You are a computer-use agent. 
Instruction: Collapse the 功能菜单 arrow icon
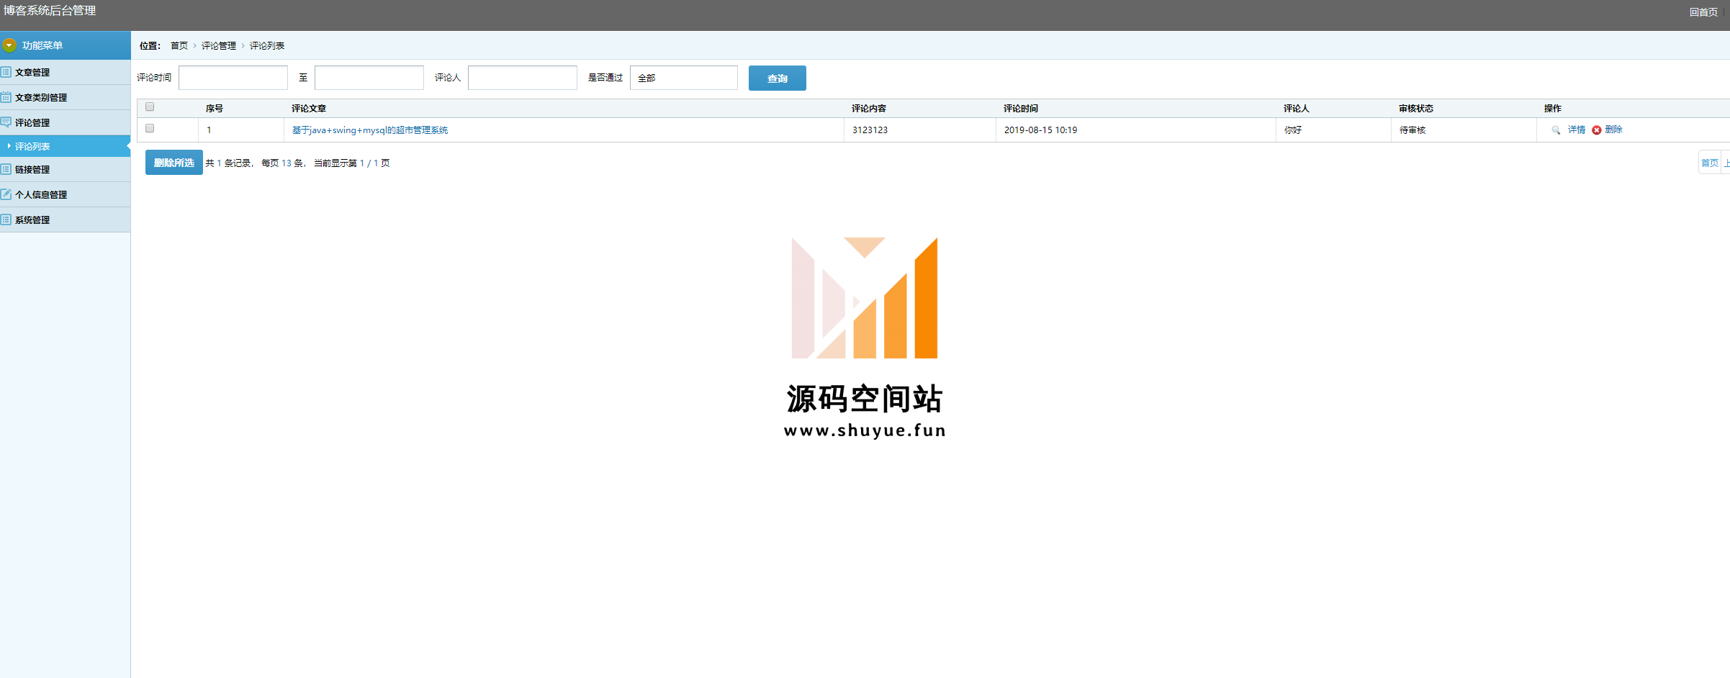pyautogui.click(x=9, y=45)
